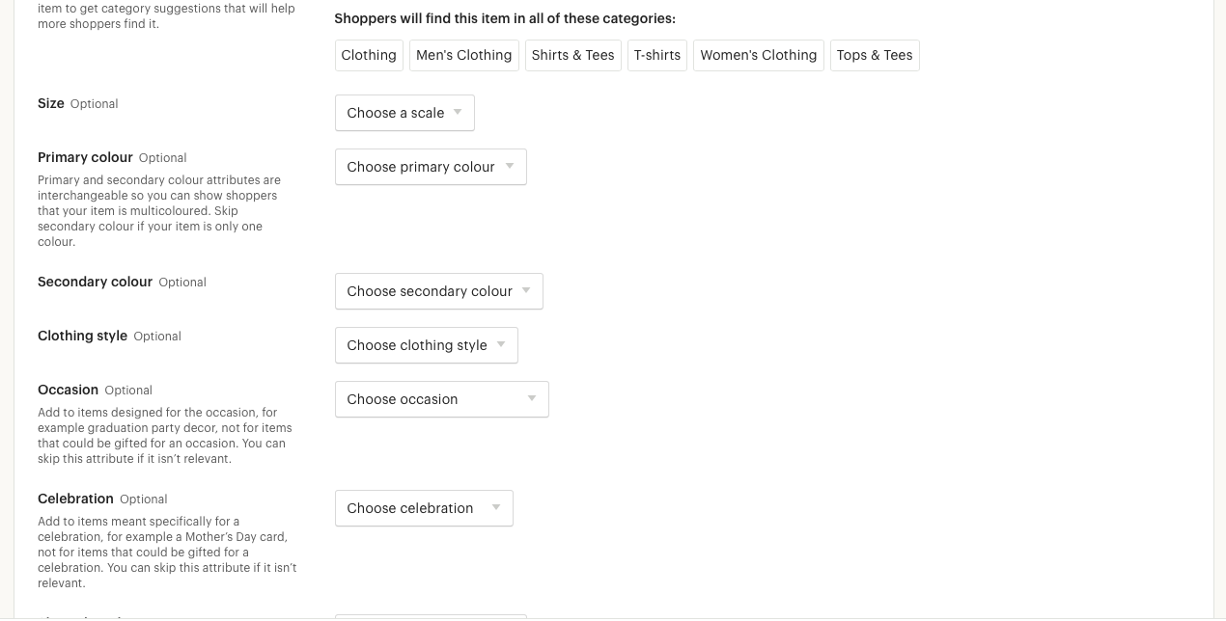Open the Choose secondary colour dropdown
Screen dimensions: 1226x621
[438, 291]
